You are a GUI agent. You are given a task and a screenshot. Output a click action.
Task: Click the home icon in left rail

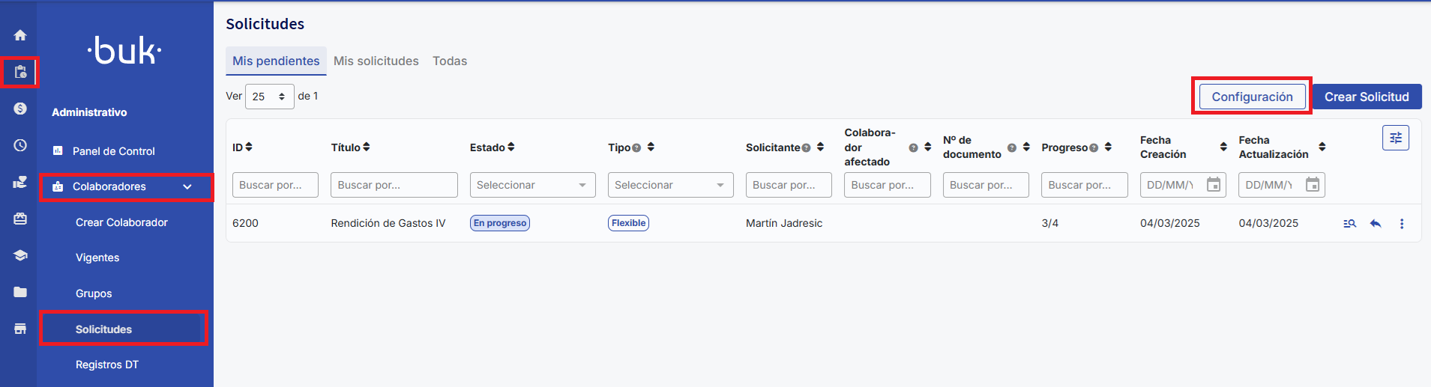(x=20, y=35)
